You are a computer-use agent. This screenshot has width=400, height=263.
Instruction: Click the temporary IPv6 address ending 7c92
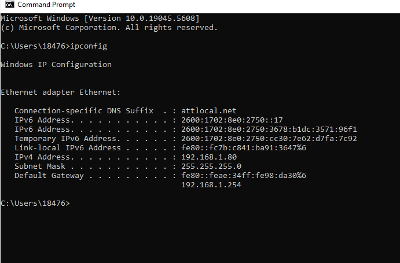pos(269,138)
